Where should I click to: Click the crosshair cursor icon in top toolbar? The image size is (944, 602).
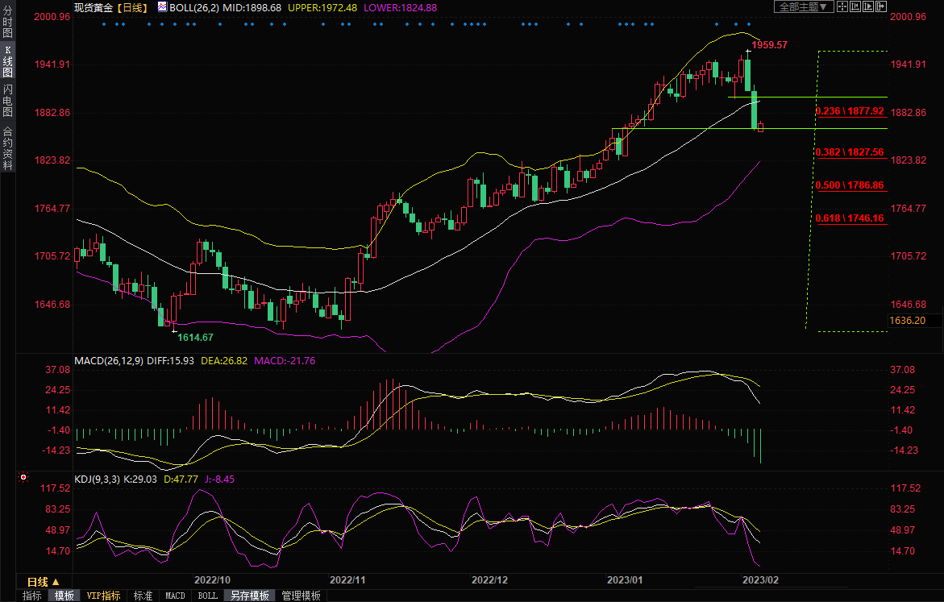[x=842, y=6]
